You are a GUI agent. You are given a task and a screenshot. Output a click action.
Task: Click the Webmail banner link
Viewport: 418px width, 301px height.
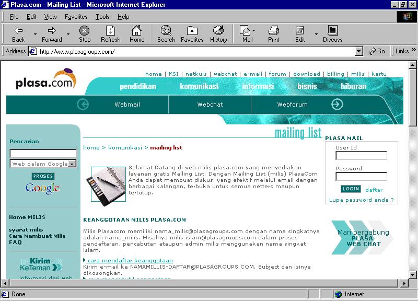pos(127,105)
